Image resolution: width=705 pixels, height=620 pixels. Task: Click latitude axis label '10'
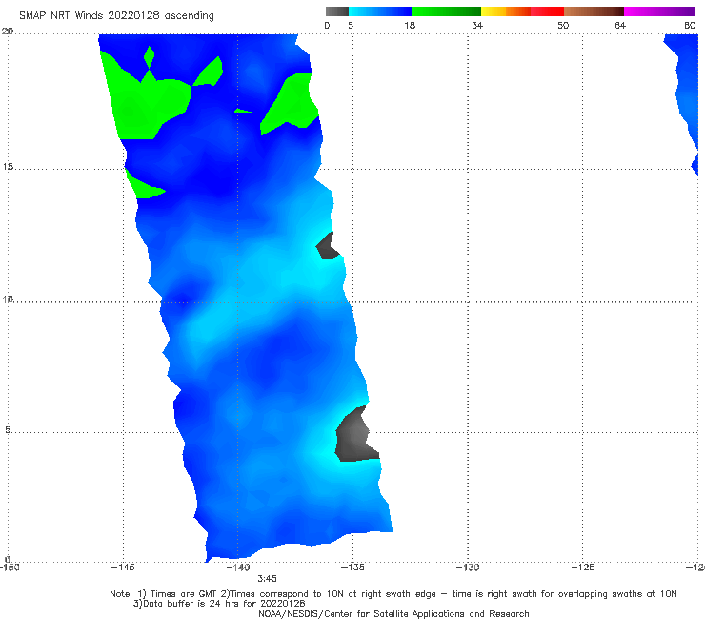[x=8, y=299]
